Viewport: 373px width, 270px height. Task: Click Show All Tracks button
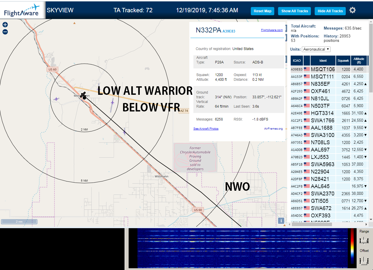tap(294, 11)
